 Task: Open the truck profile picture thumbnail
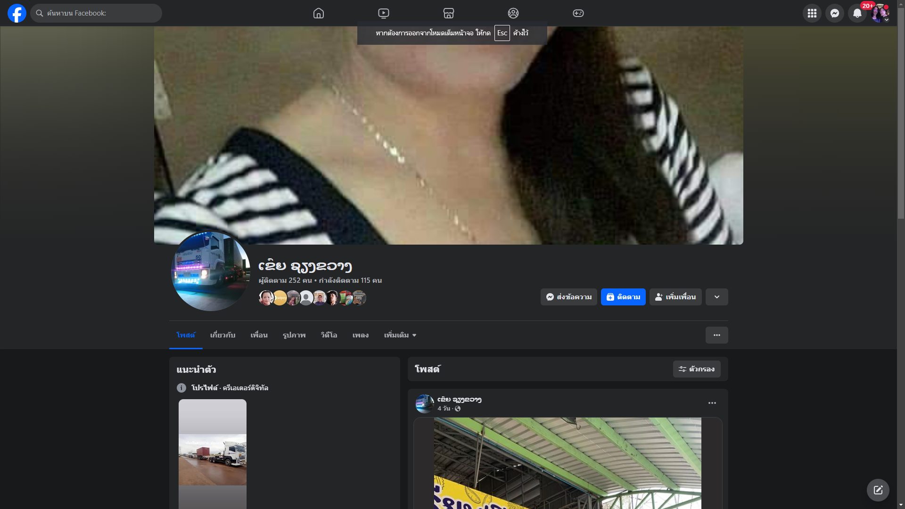210,271
